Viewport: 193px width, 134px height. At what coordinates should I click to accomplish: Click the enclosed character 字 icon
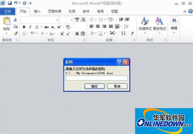[x=83, y=34]
